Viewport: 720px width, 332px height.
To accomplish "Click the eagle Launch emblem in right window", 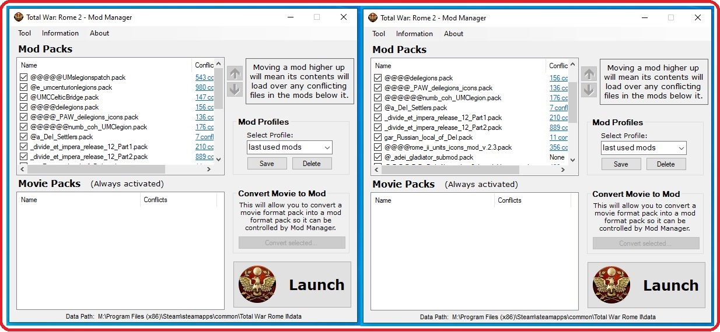I will tap(611, 285).
